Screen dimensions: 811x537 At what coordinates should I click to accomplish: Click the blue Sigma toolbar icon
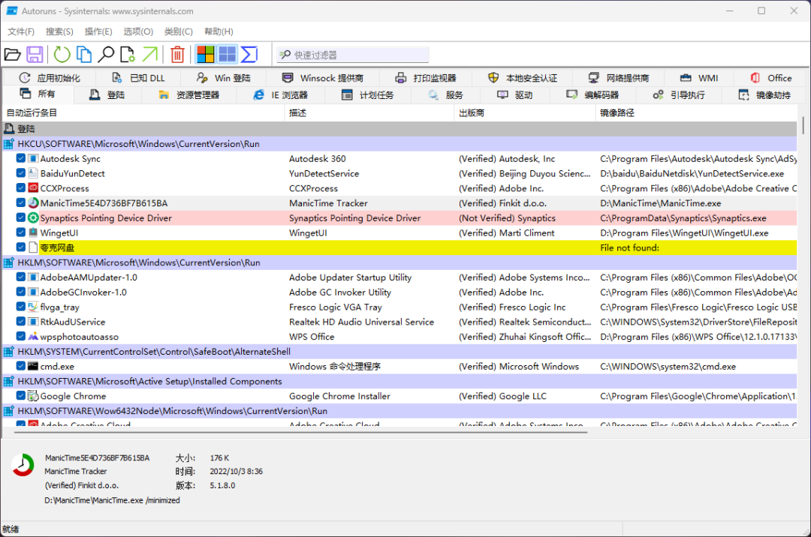(249, 55)
